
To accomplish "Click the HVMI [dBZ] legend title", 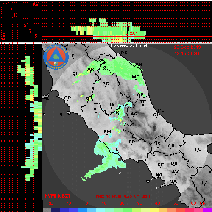I will (x=57, y=196).
